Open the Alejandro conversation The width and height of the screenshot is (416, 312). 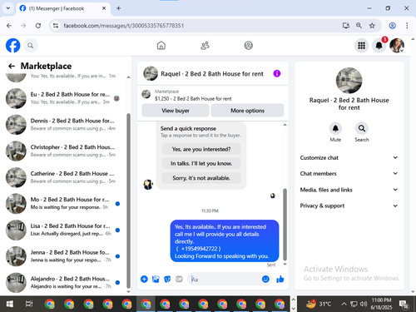pyautogui.click(x=64, y=283)
